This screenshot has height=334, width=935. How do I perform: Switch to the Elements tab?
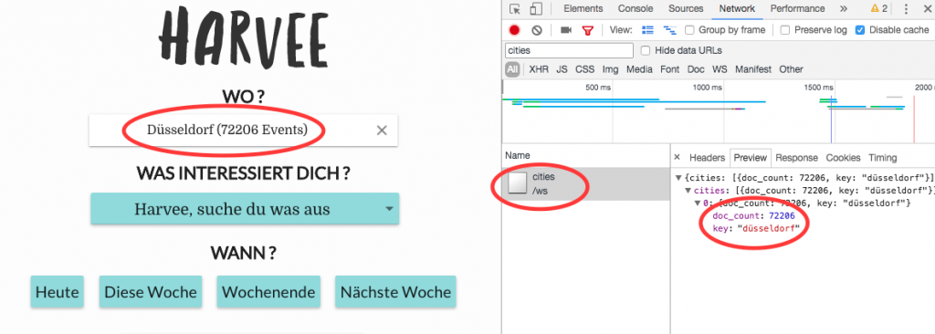pyautogui.click(x=583, y=9)
